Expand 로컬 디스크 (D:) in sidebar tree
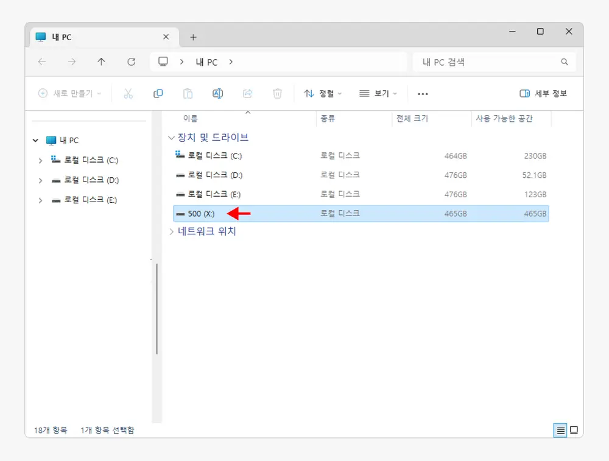609x461 pixels. pos(40,180)
